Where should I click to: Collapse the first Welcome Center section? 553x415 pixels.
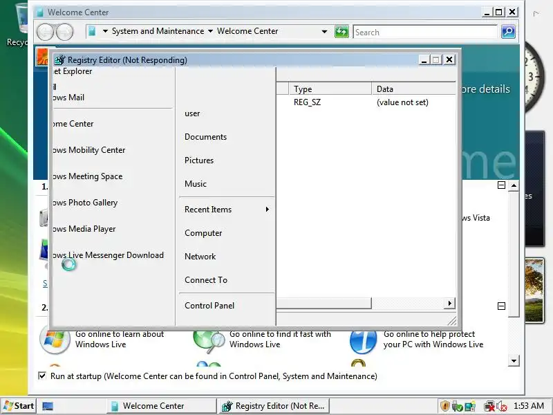click(501, 185)
